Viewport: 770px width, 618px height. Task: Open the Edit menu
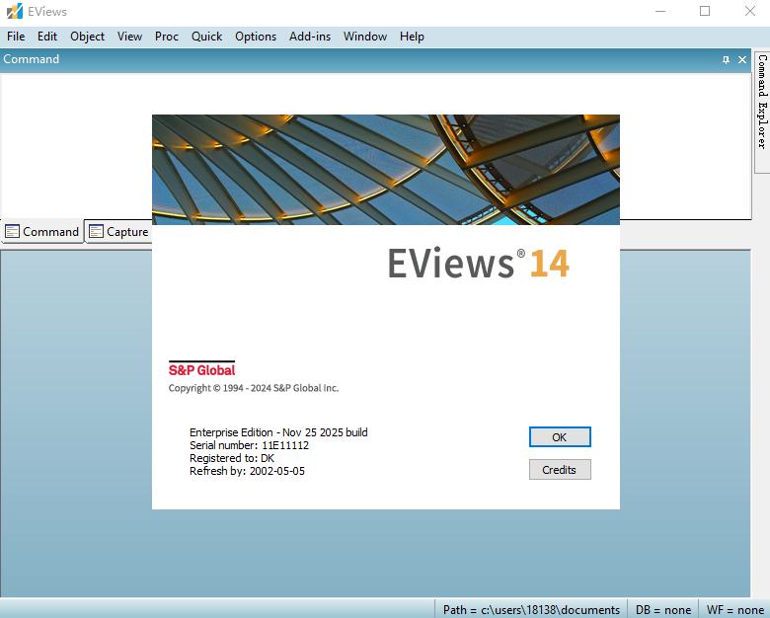click(x=47, y=37)
